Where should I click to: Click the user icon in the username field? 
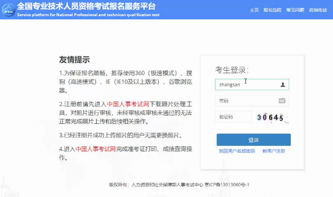pos(283,85)
